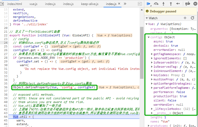Click line number 24 in the gutter
Screen dimensions: 198x127
point(6,43)
